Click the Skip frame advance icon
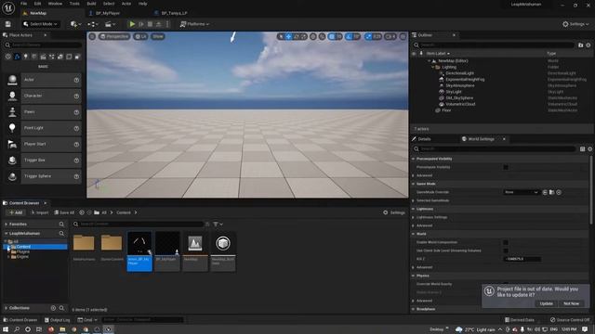Screen dimensions: 595x334 (x=141, y=24)
